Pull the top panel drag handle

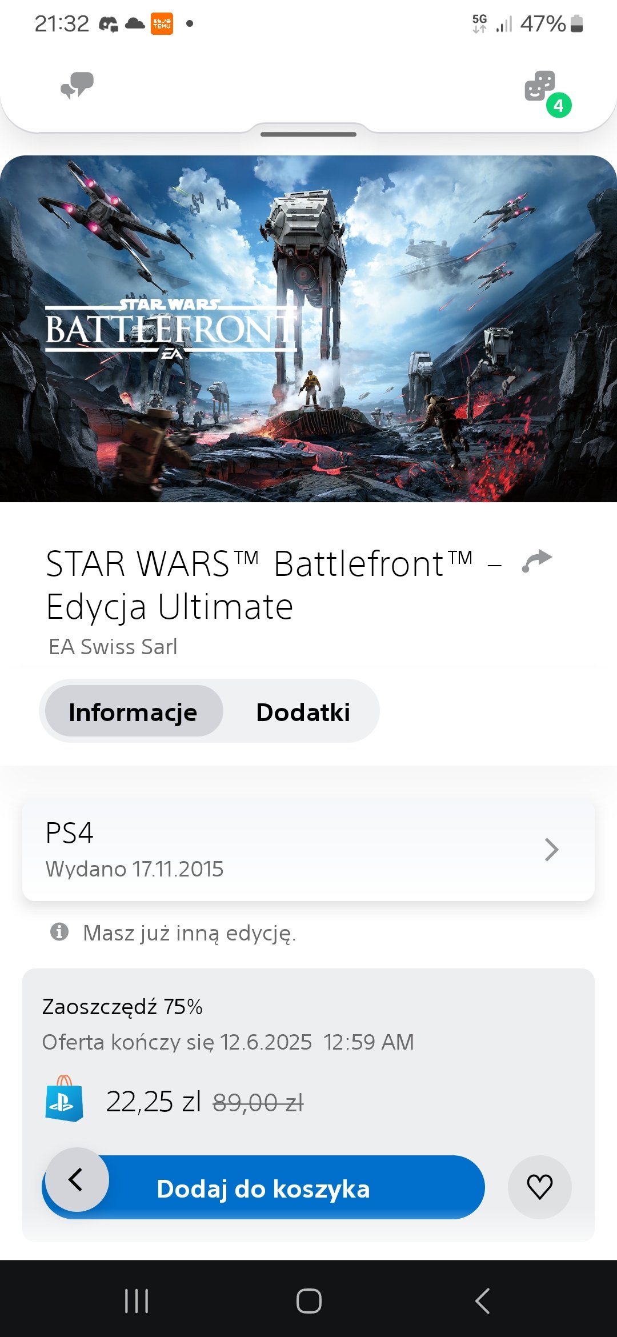[308, 134]
